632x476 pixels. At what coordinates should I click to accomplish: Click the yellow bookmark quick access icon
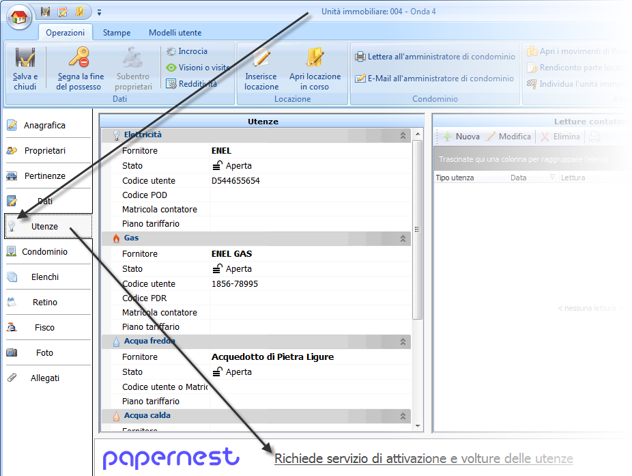coord(79,12)
